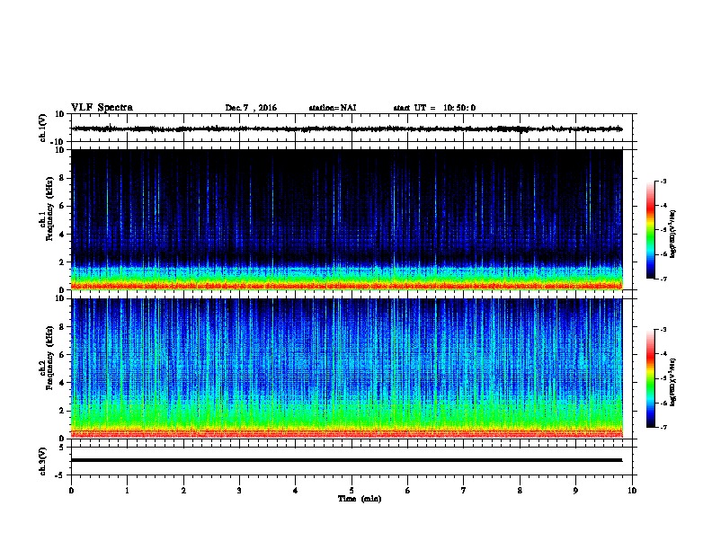The width and height of the screenshot is (712, 550).
Task: Click the ch.3 flat voltage trace line
Action: pyautogui.click(x=346, y=460)
